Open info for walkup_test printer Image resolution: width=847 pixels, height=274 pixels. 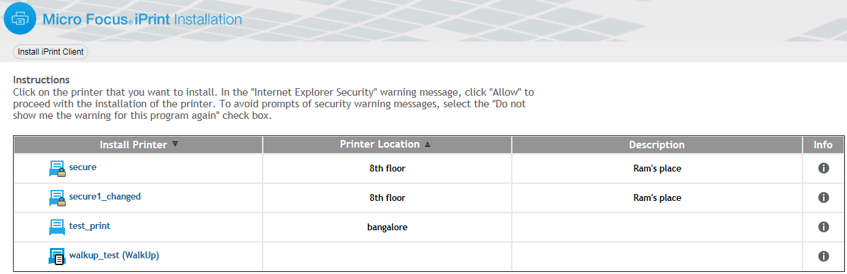(x=824, y=256)
